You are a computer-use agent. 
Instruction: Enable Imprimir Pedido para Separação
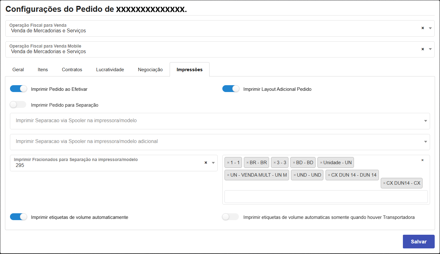pos(18,105)
